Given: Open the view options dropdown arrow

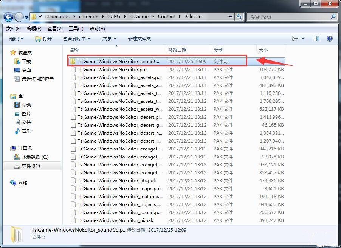Looking at the screenshot, I should 303,39.
